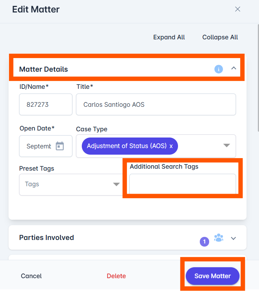This screenshot has height=291, width=259.
Task: Open the Case Type dropdown arrow
Action: (227, 145)
